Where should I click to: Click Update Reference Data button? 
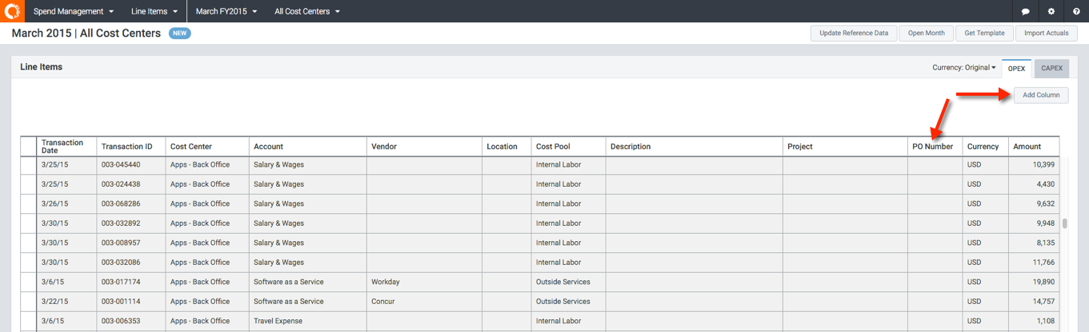coord(853,34)
